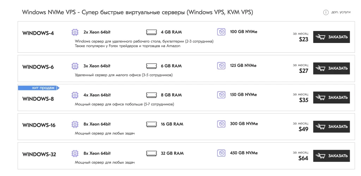Screen dimensions: 361x176
Task: Click the disk icon beside 100 GB NVMe
Action: pos(221,32)
